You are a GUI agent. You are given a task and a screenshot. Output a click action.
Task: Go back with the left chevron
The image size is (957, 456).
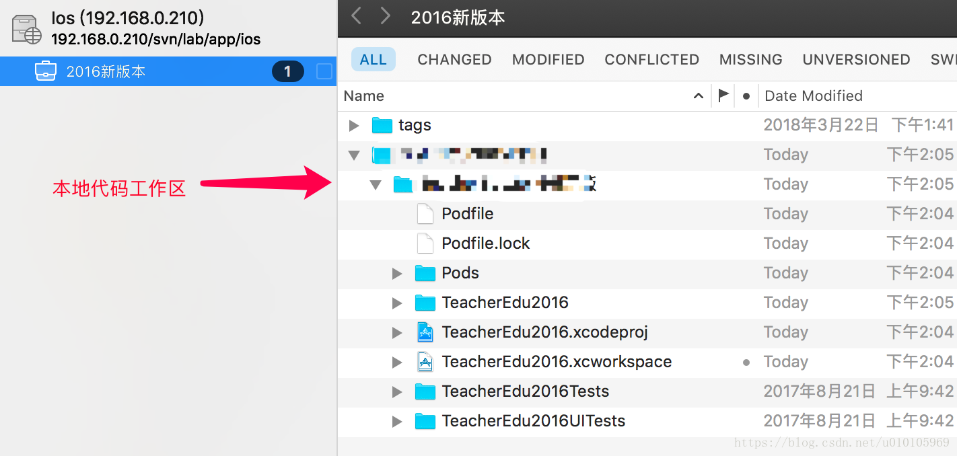coord(357,16)
